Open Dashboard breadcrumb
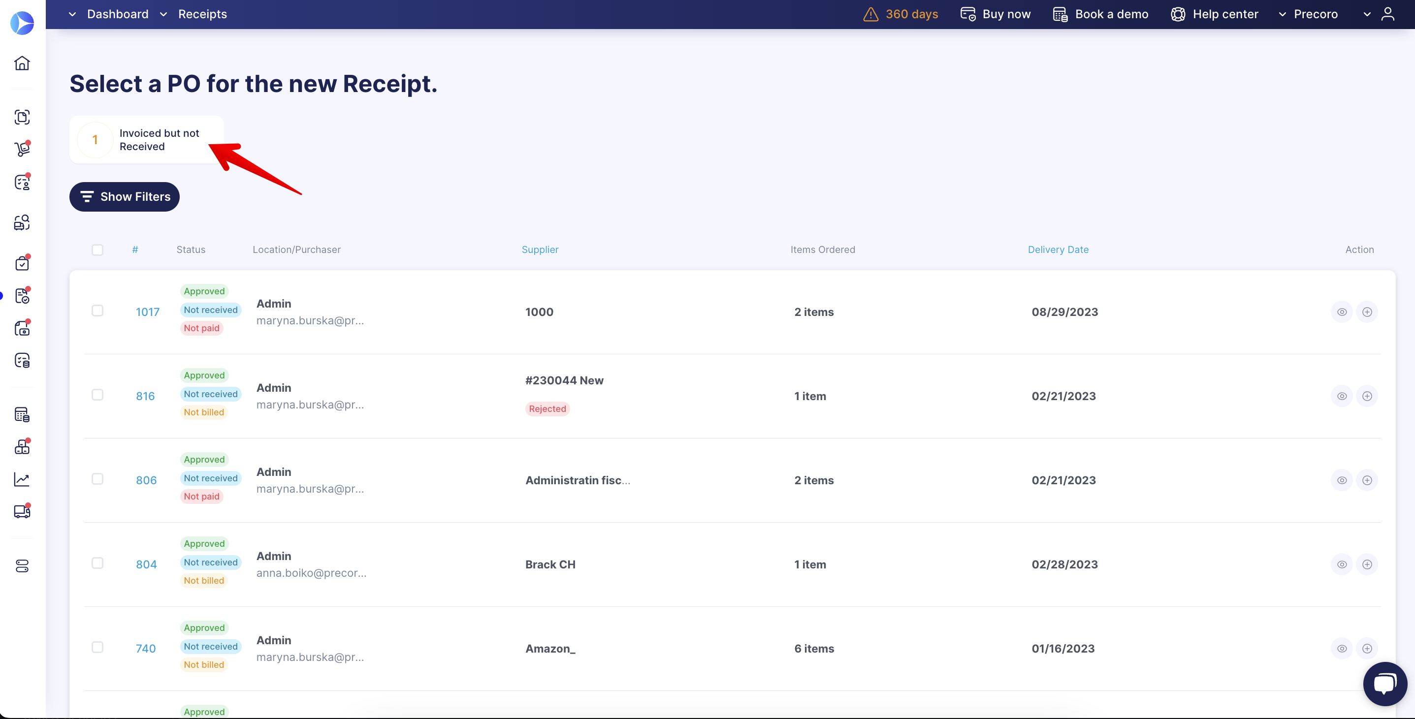Viewport: 1415px width, 719px height. tap(118, 14)
